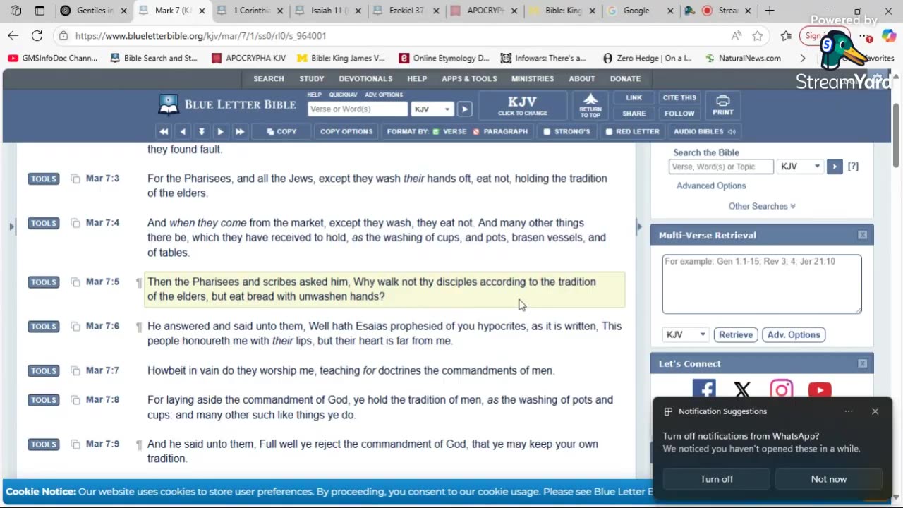
Task: Click the Return to Top icon
Action: click(590, 105)
